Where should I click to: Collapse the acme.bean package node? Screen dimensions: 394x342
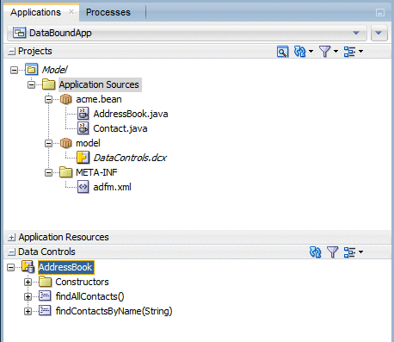48,99
